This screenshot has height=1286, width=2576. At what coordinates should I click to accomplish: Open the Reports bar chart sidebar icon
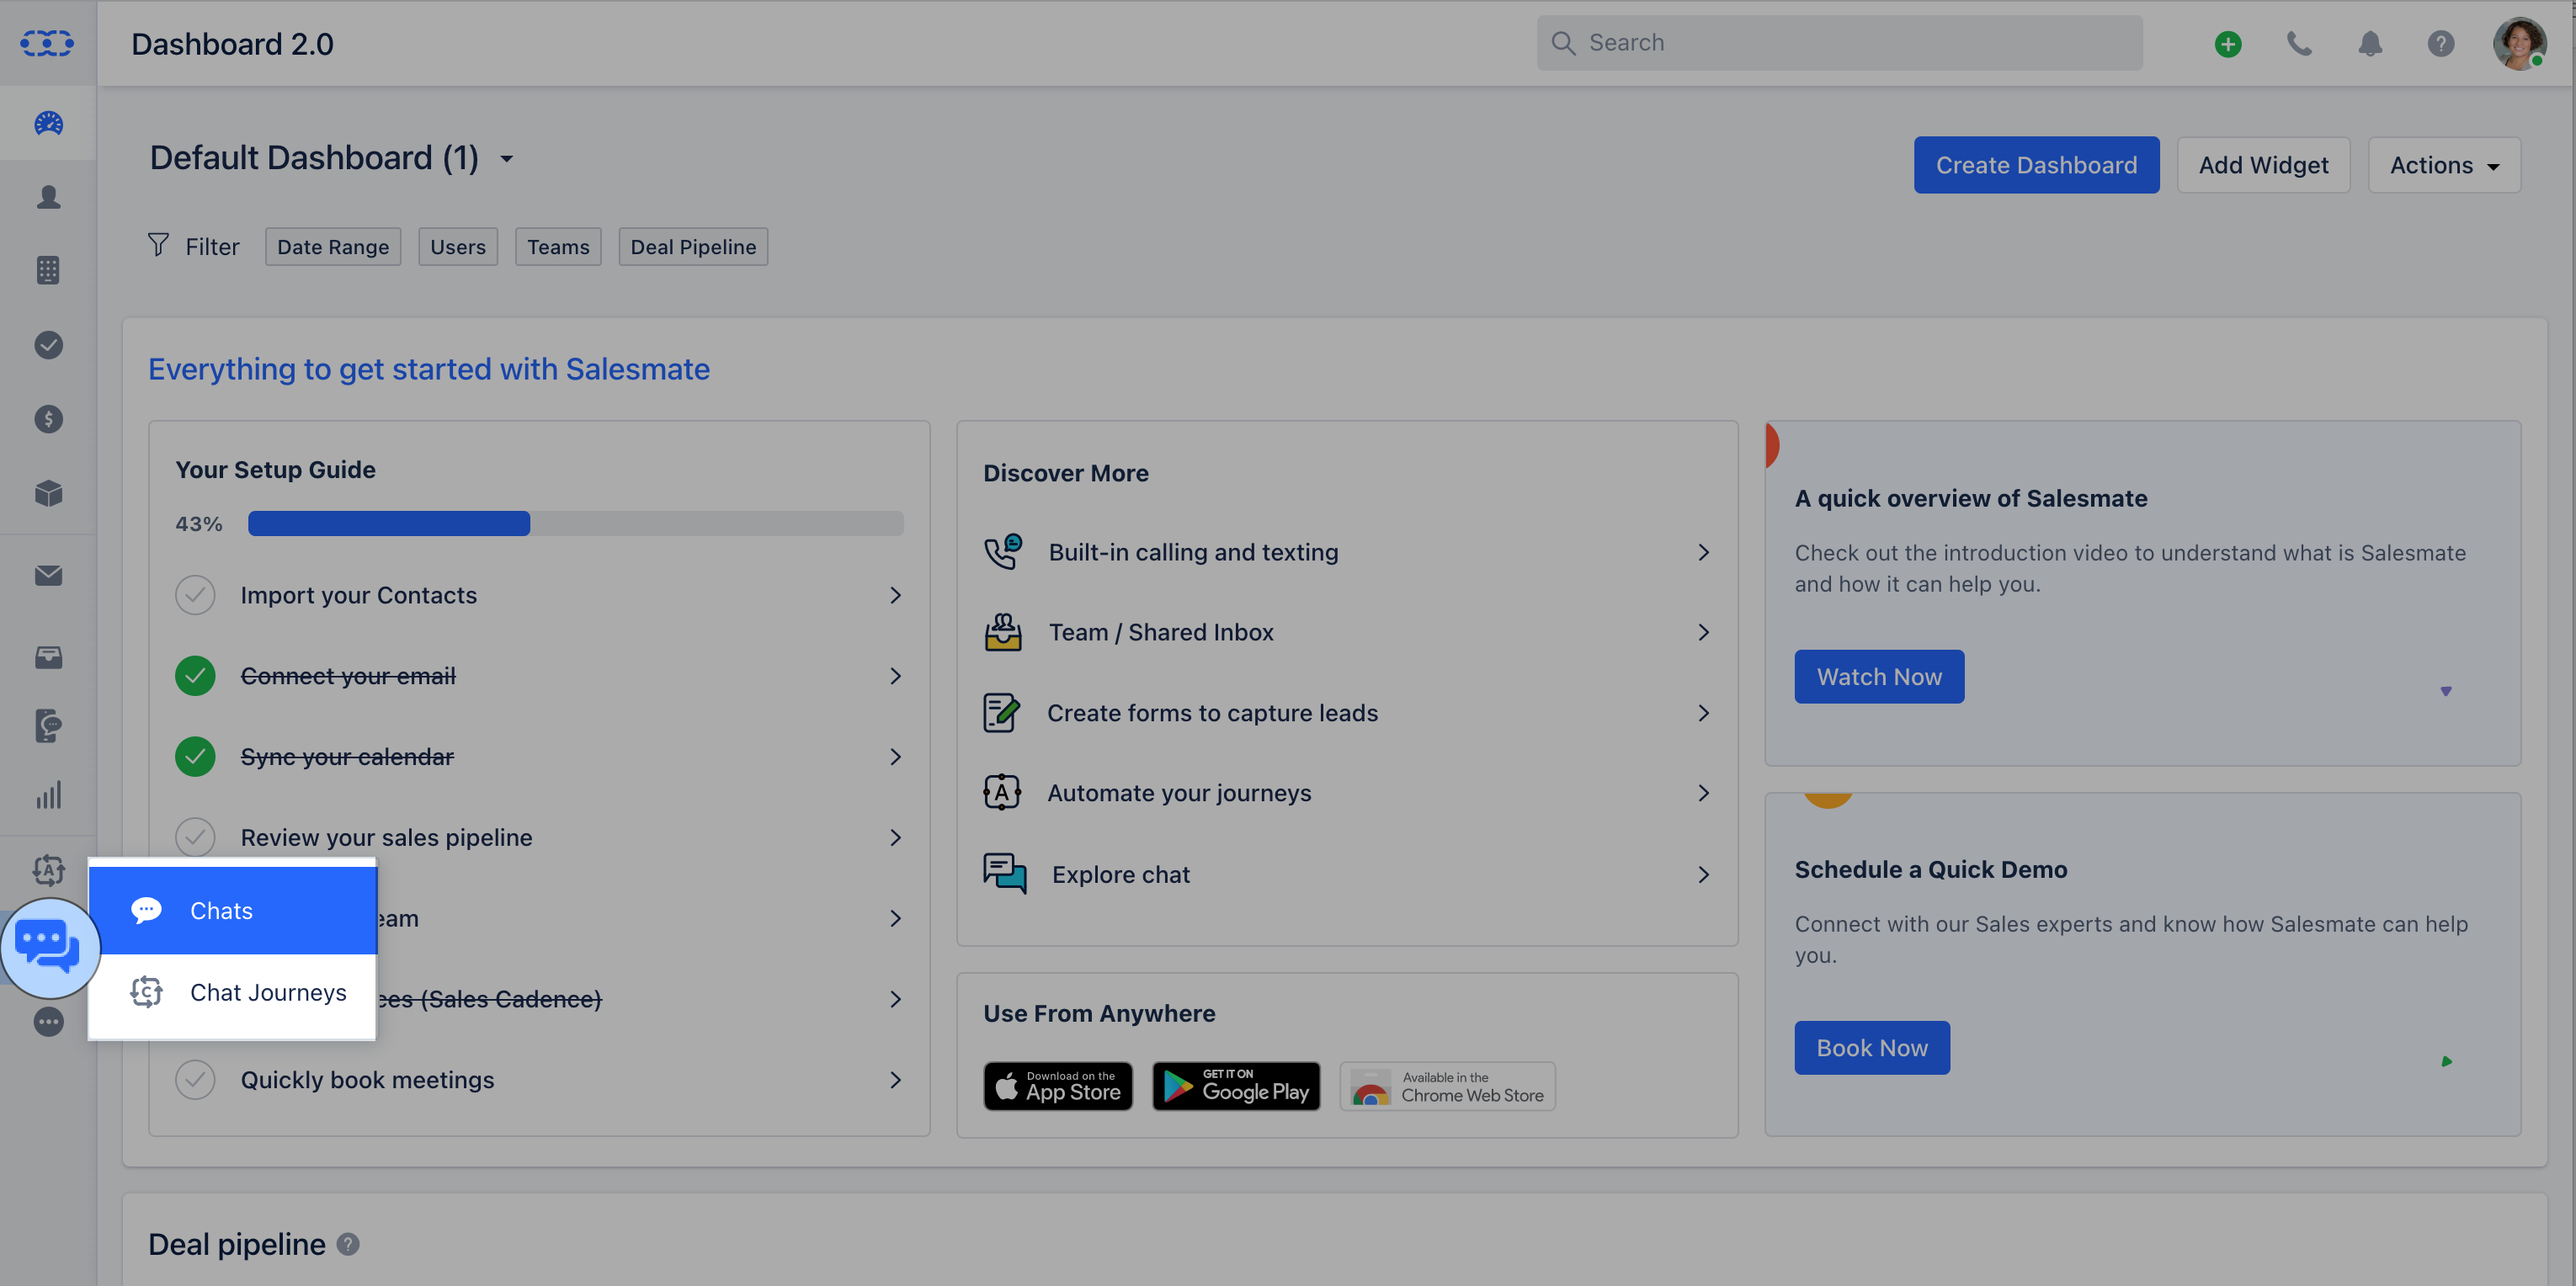[x=48, y=795]
